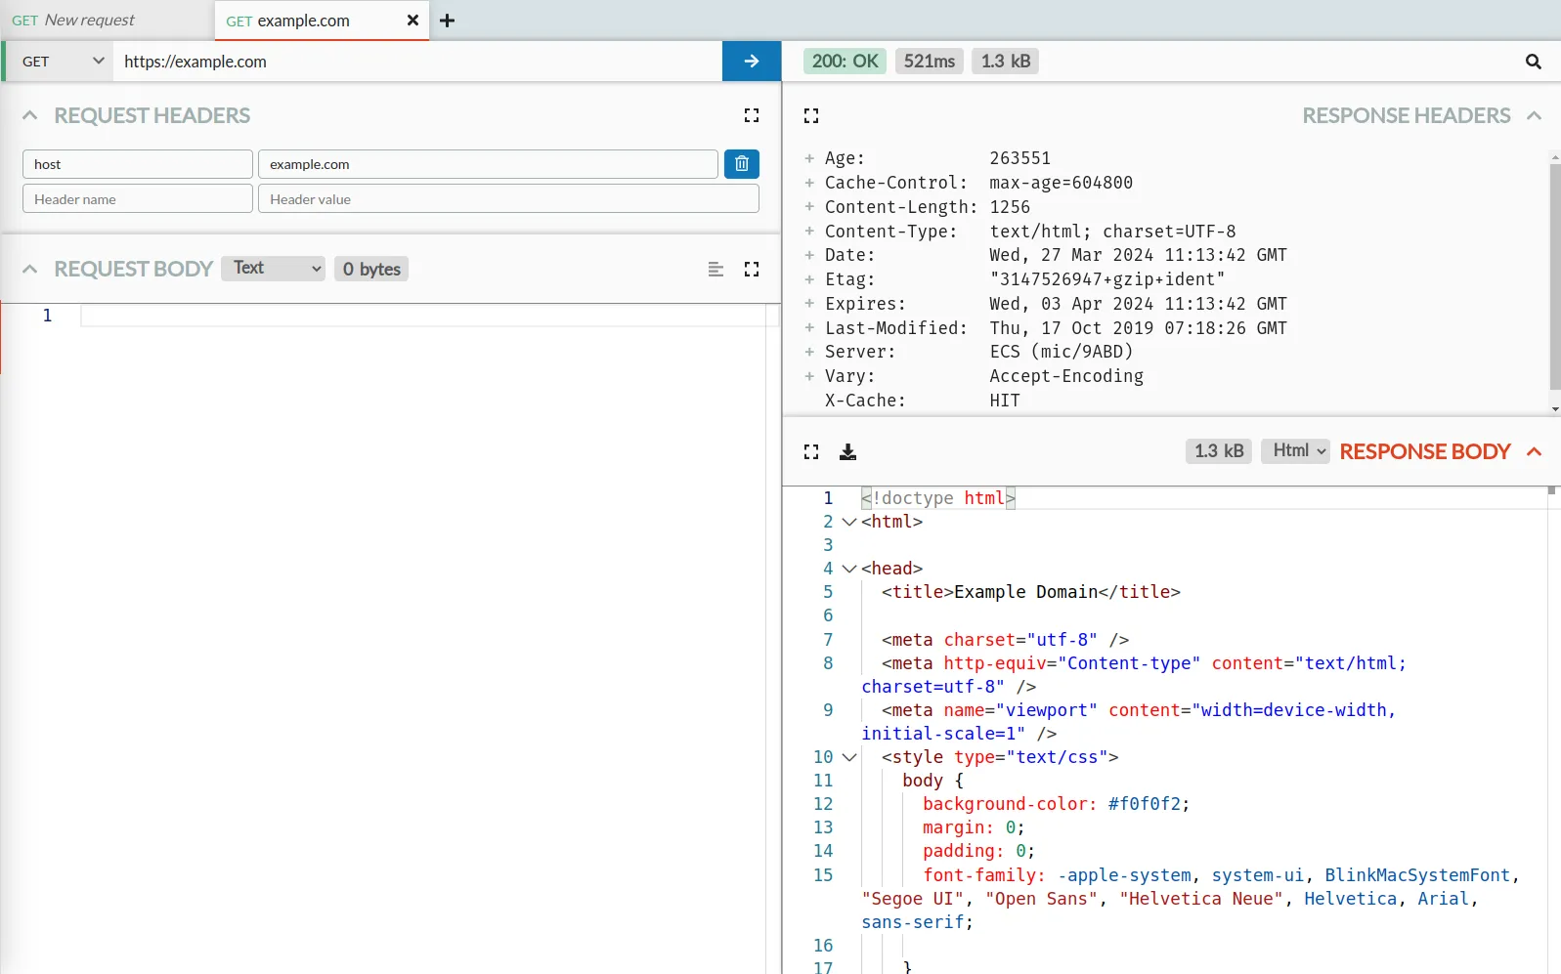
Task: Click the plus icon next to Cache-Control header
Action: (809, 182)
